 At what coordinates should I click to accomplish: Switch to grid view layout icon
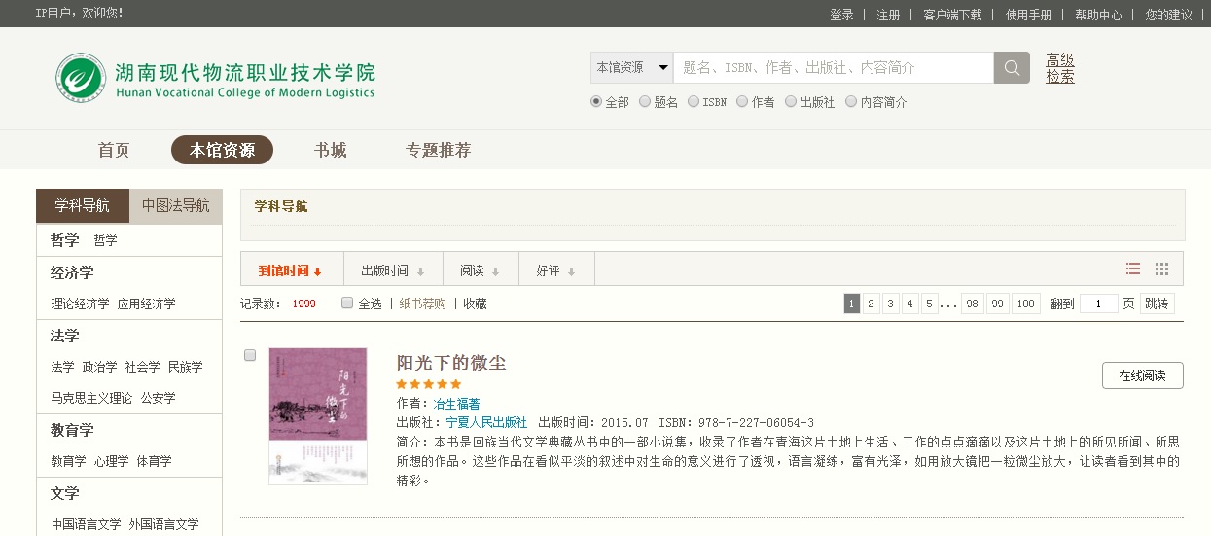tap(1161, 269)
